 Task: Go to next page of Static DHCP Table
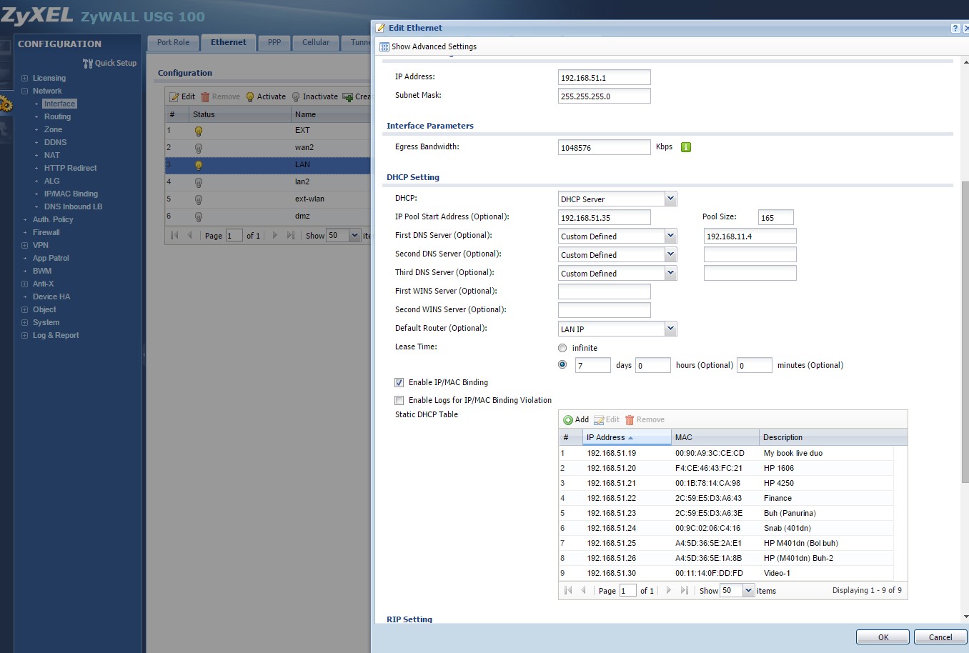pyautogui.click(x=669, y=590)
